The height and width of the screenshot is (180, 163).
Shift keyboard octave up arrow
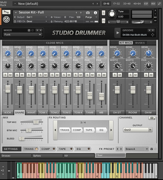tap(3, 167)
